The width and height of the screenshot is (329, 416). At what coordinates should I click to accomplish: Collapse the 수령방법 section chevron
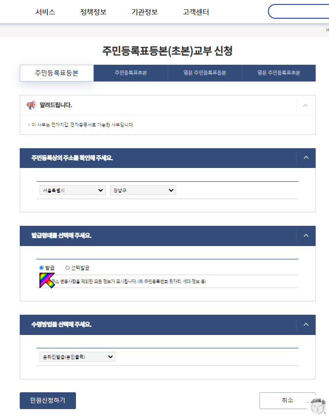pyautogui.click(x=306, y=325)
